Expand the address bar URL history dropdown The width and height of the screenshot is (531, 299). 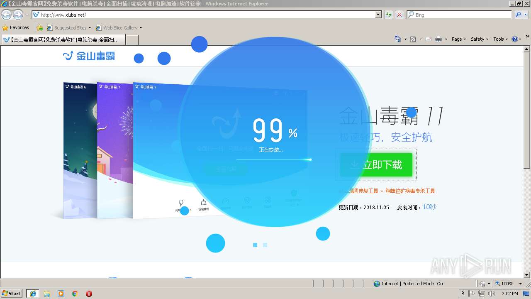point(378,15)
